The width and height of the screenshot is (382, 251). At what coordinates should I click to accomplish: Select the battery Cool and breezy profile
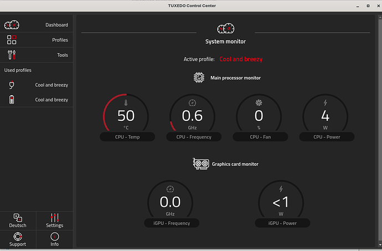coord(37,100)
